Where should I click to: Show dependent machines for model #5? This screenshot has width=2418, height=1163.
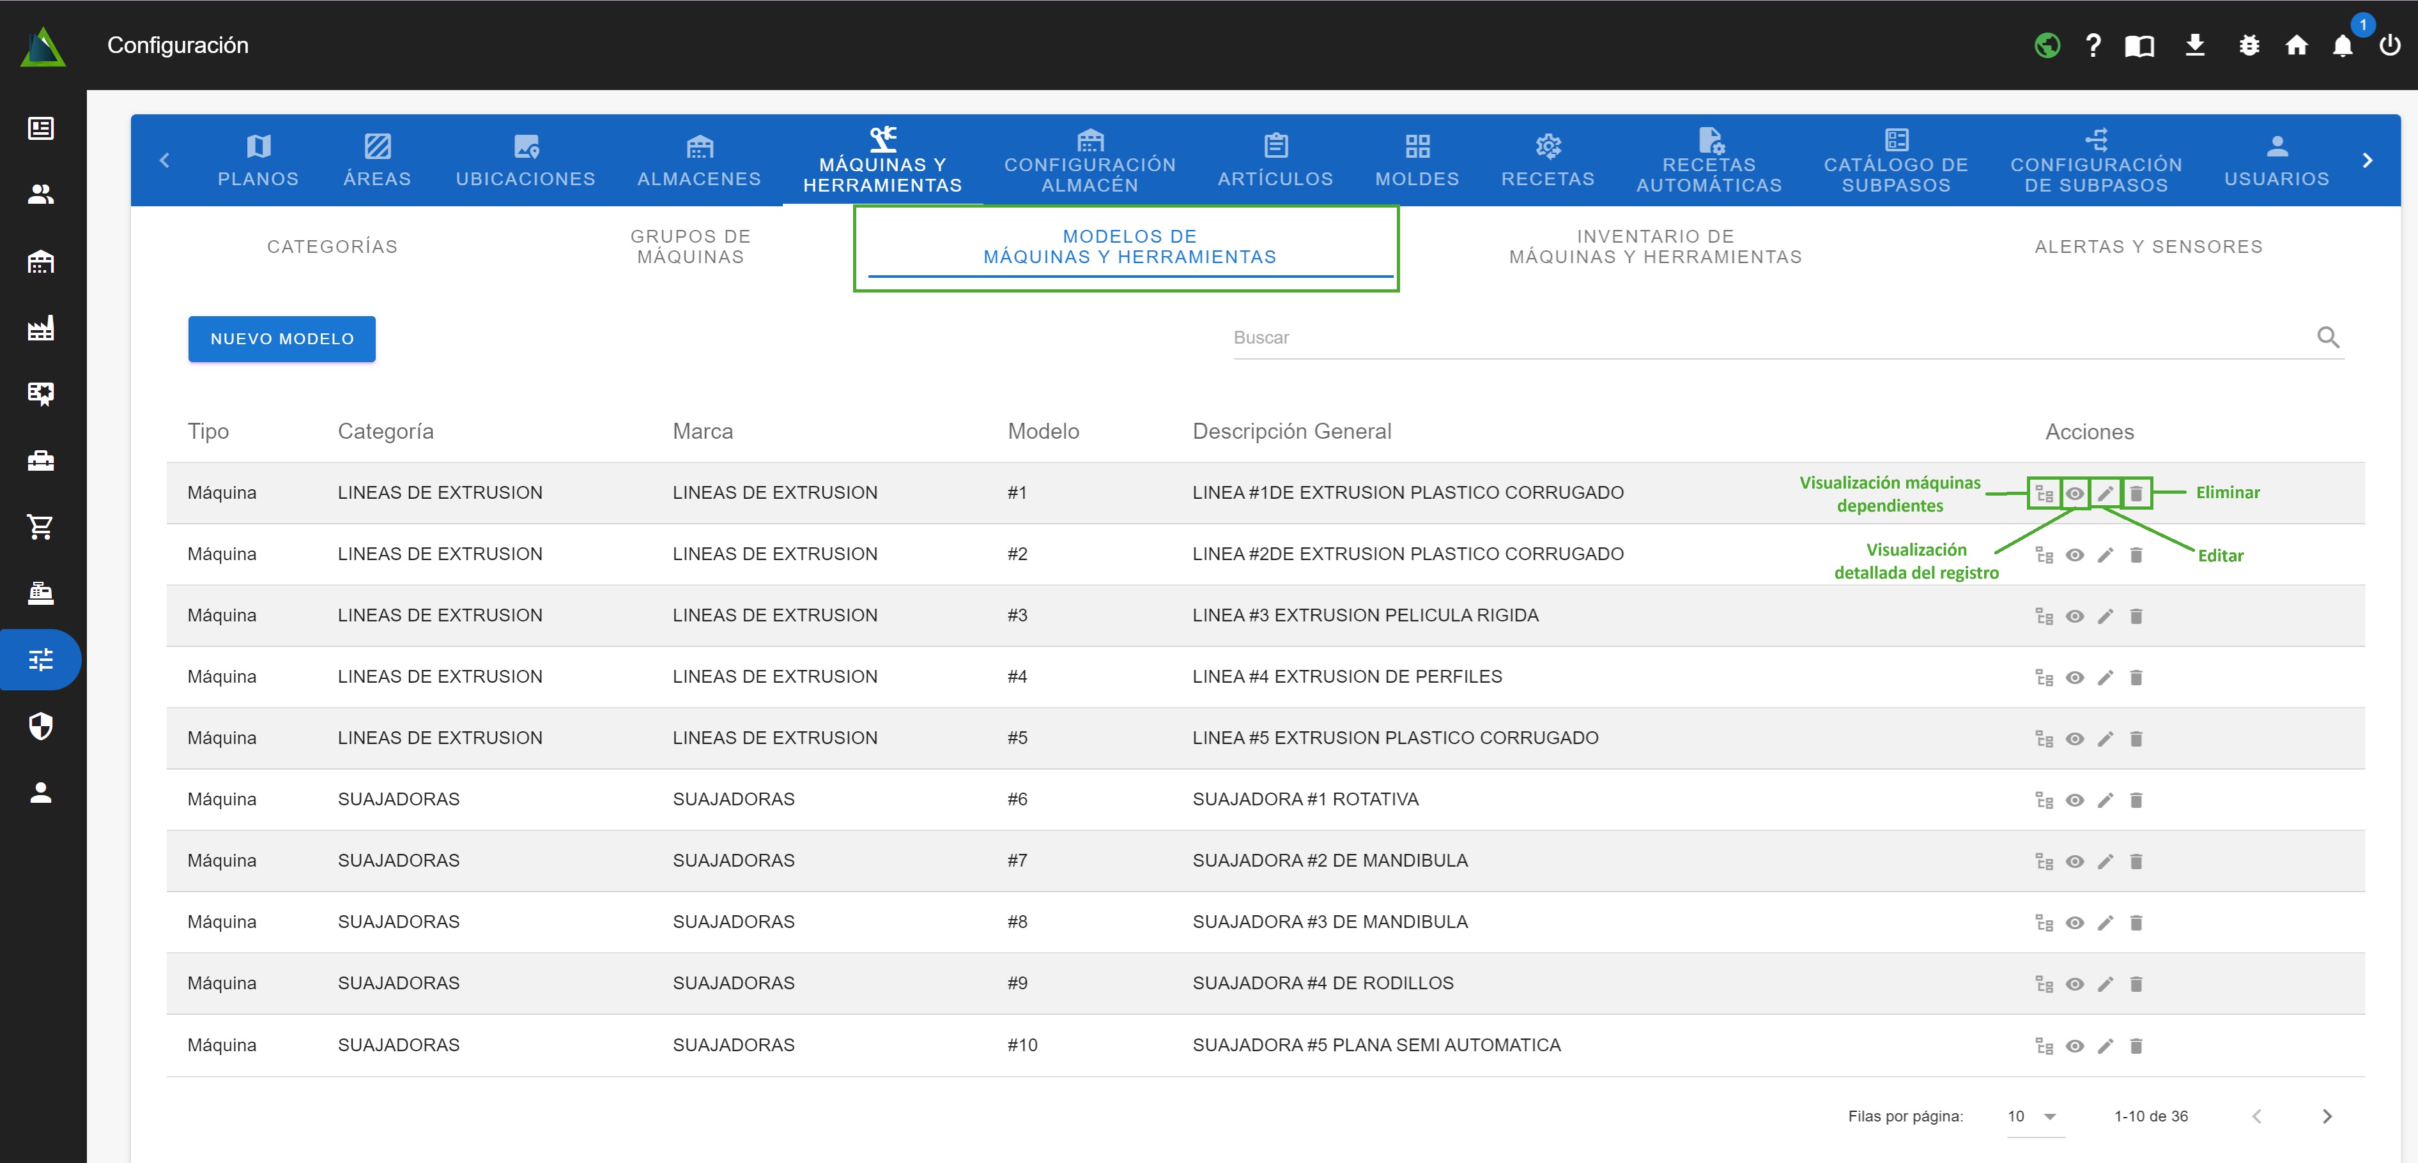click(2044, 739)
